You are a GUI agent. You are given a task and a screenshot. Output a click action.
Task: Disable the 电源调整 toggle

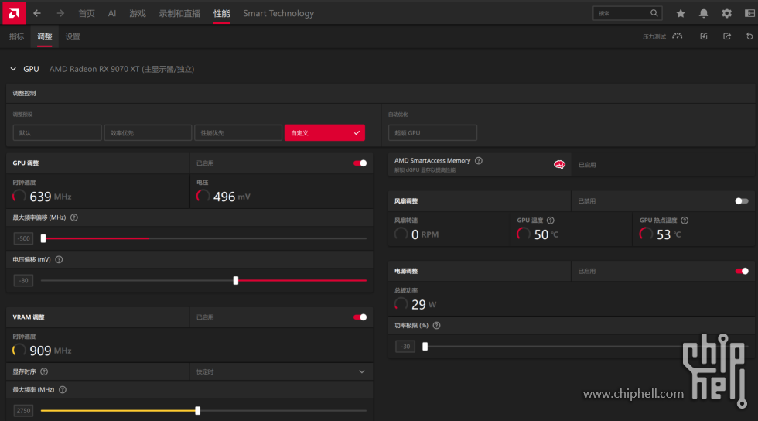point(742,272)
